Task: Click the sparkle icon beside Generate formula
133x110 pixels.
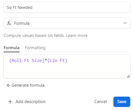Action: [x=8, y=85]
